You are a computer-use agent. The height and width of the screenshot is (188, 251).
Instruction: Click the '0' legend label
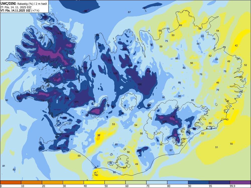1,186
